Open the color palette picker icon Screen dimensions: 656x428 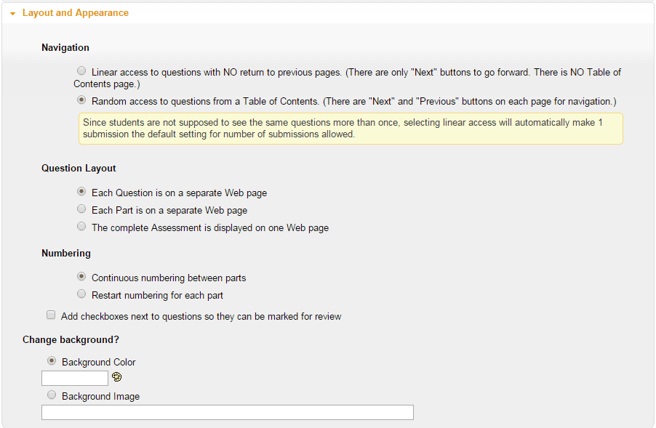tap(116, 377)
